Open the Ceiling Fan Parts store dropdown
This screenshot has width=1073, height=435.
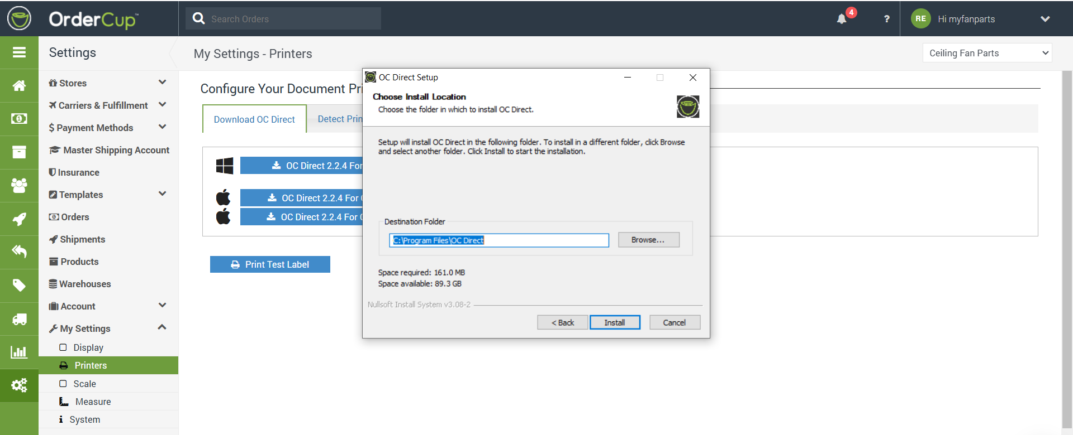click(987, 53)
